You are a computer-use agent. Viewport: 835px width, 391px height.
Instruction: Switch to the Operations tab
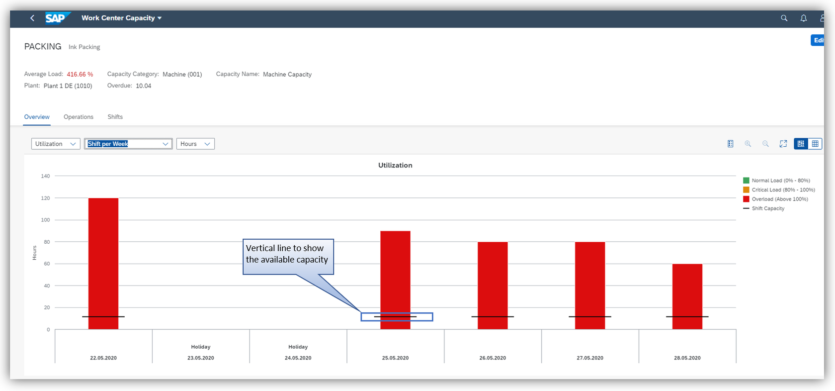pos(79,117)
